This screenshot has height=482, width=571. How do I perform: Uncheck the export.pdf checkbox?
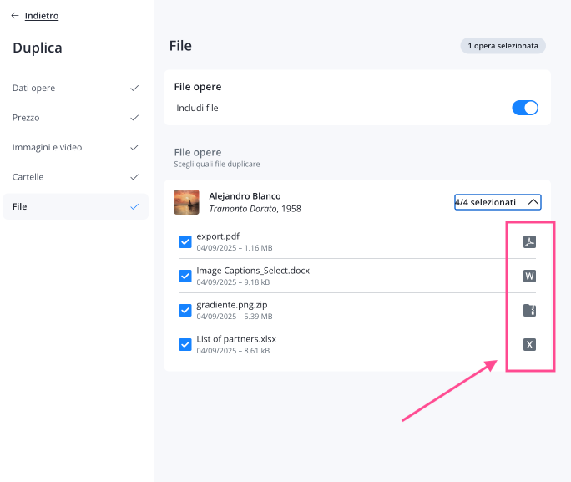point(185,242)
